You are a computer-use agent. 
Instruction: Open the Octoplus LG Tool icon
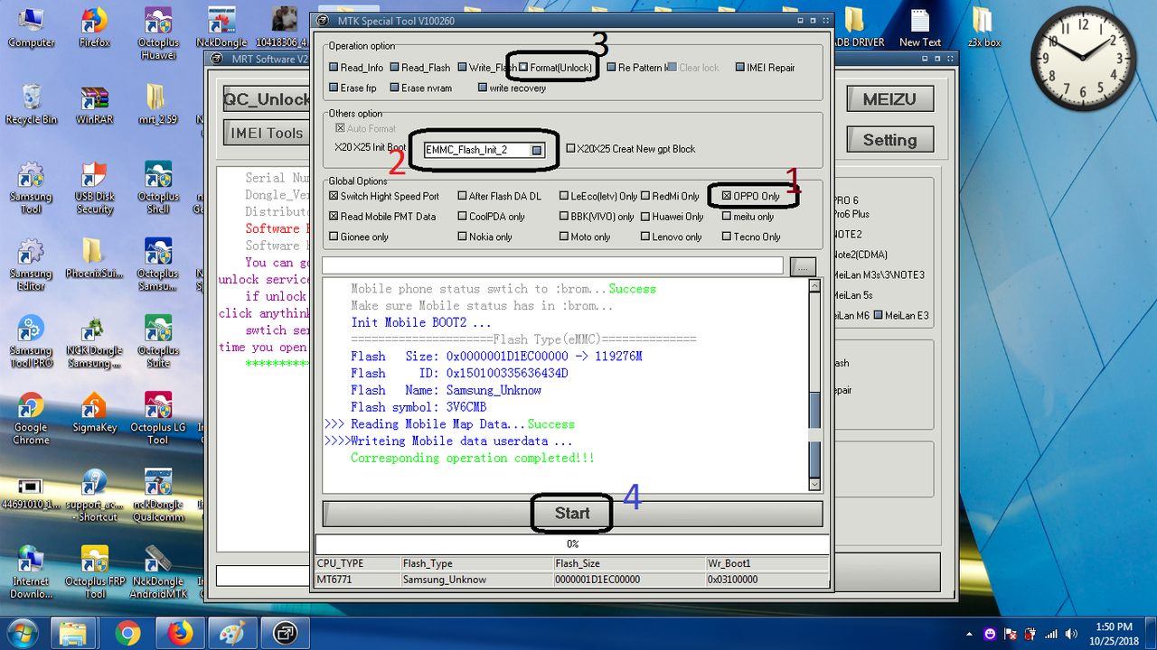click(x=158, y=418)
